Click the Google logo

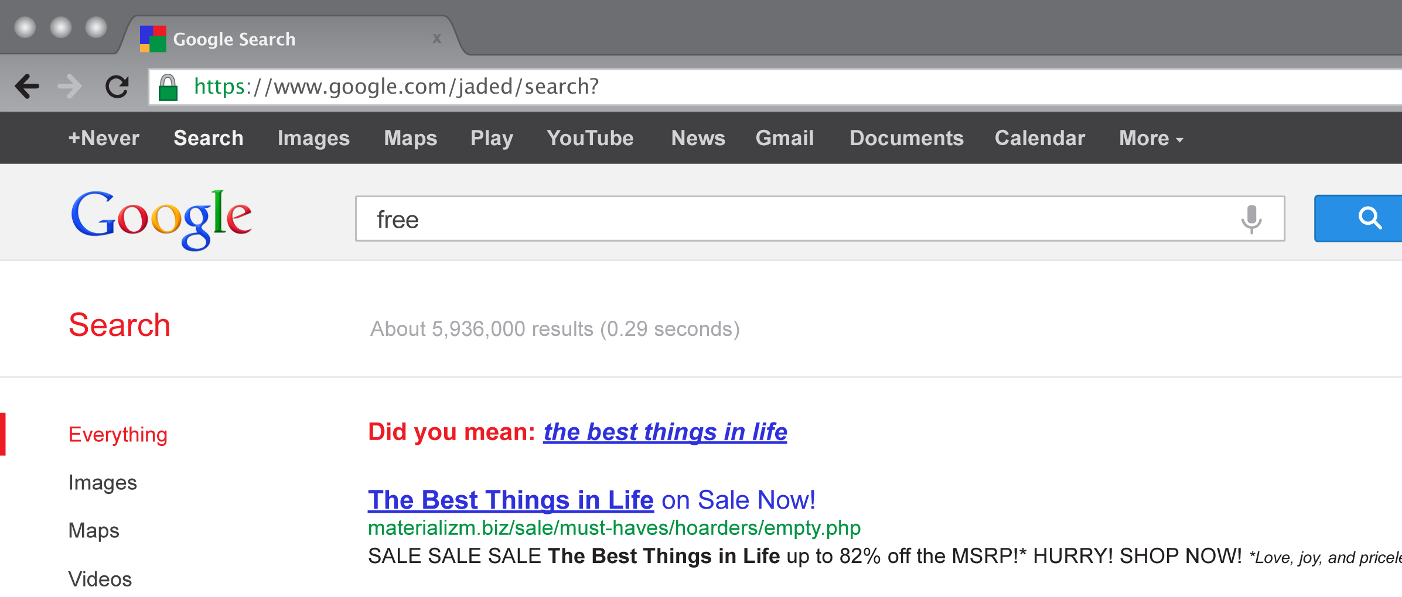(x=161, y=219)
